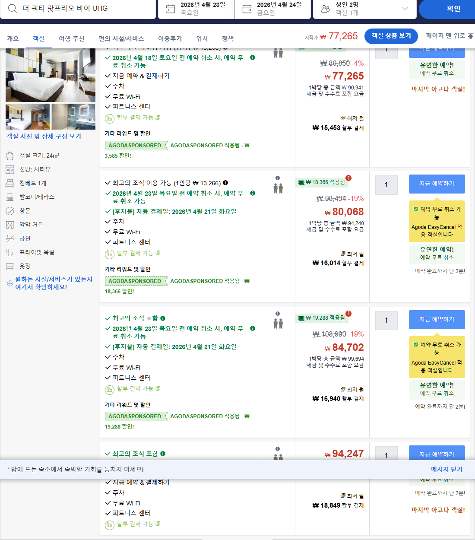Viewport: 475px width, 540px height.
Task: Open the check-in calendar icon
Action: point(170,8)
